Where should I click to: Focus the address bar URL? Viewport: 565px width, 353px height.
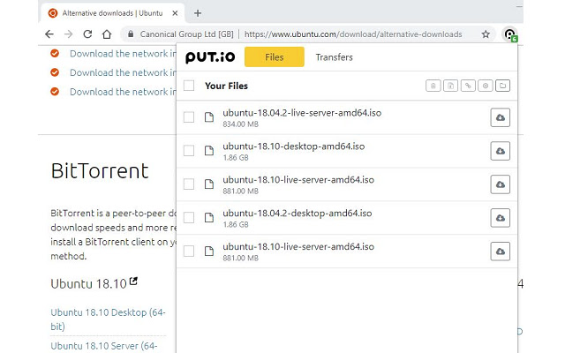pyautogui.click(x=353, y=34)
